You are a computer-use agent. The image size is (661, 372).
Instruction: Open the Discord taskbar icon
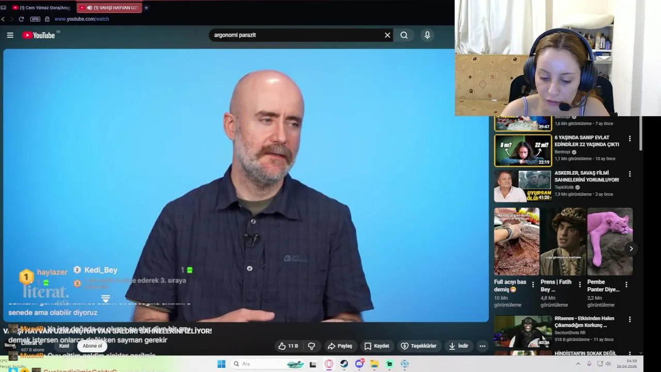pyautogui.click(x=359, y=364)
